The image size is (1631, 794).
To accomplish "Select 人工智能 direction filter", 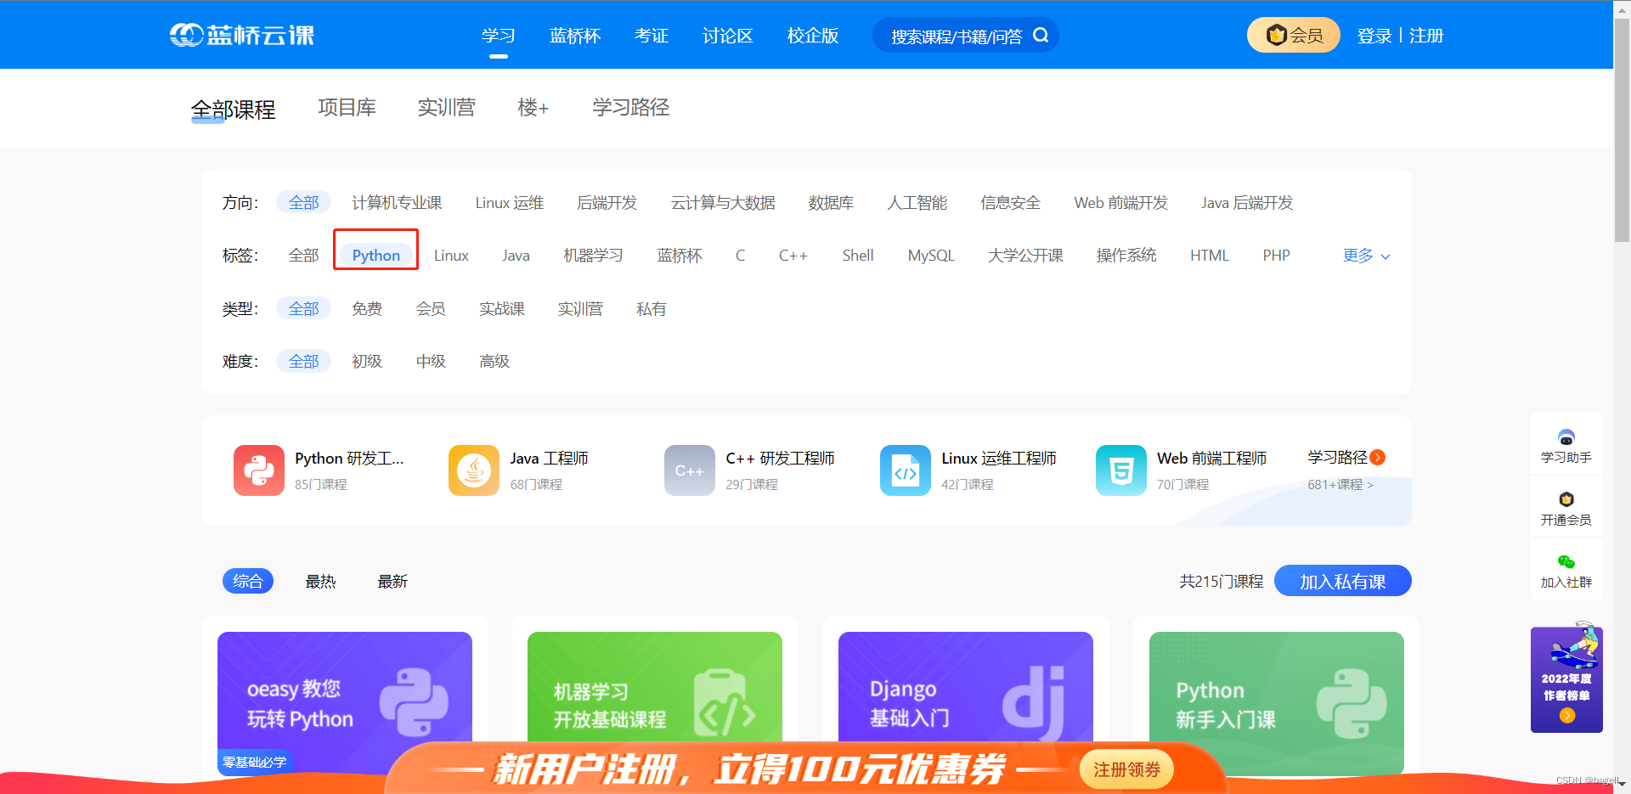I will [917, 203].
